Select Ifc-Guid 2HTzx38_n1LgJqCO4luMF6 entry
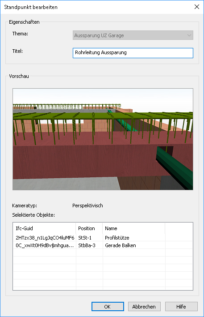 click(x=45, y=238)
